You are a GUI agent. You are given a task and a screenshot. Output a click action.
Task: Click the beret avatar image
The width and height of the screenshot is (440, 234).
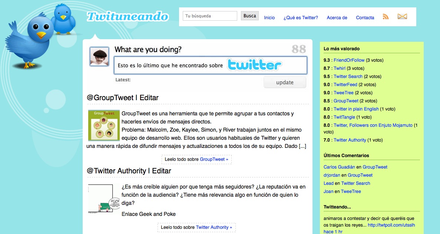point(99,57)
